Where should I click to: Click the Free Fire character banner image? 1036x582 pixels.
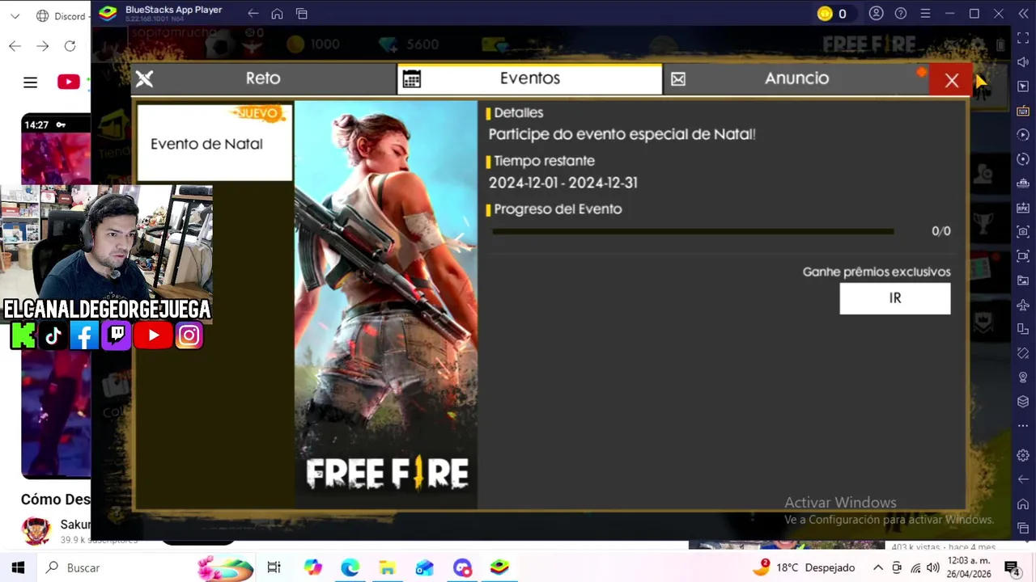(x=386, y=305)
